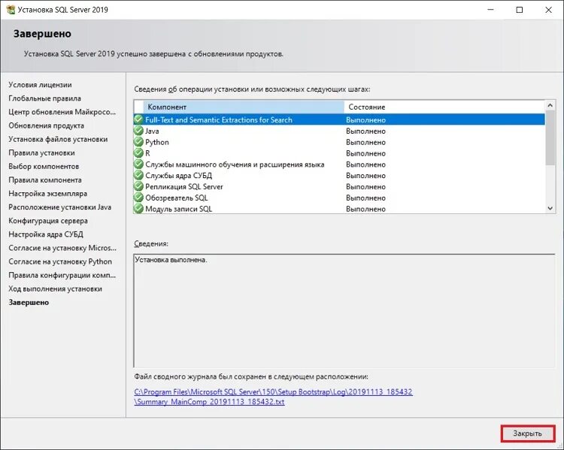Image resolution: width=564 pixels, height=450 pixels.
Task: Click green check icon beside Full-Text and Semantic Extractions
Action: coord(138,119)
